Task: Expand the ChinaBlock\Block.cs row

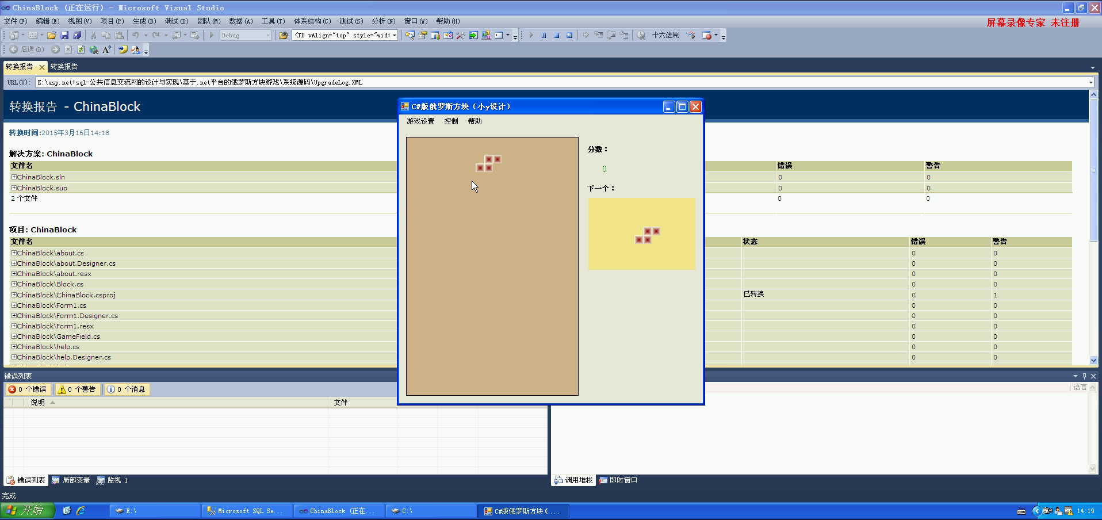Action: [x=14, y=284]
